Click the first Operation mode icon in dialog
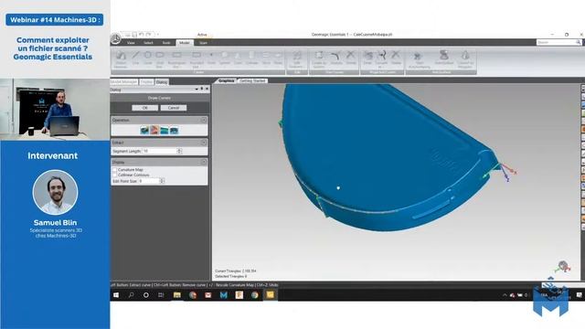 point(144,130)
